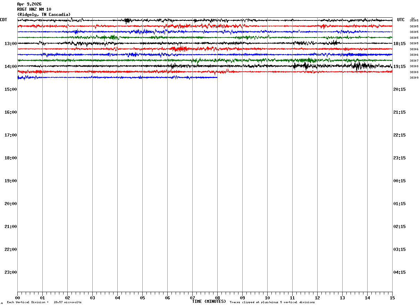Click the 16:00 CDT row label
420x307 pixels.
coord(11,112)
